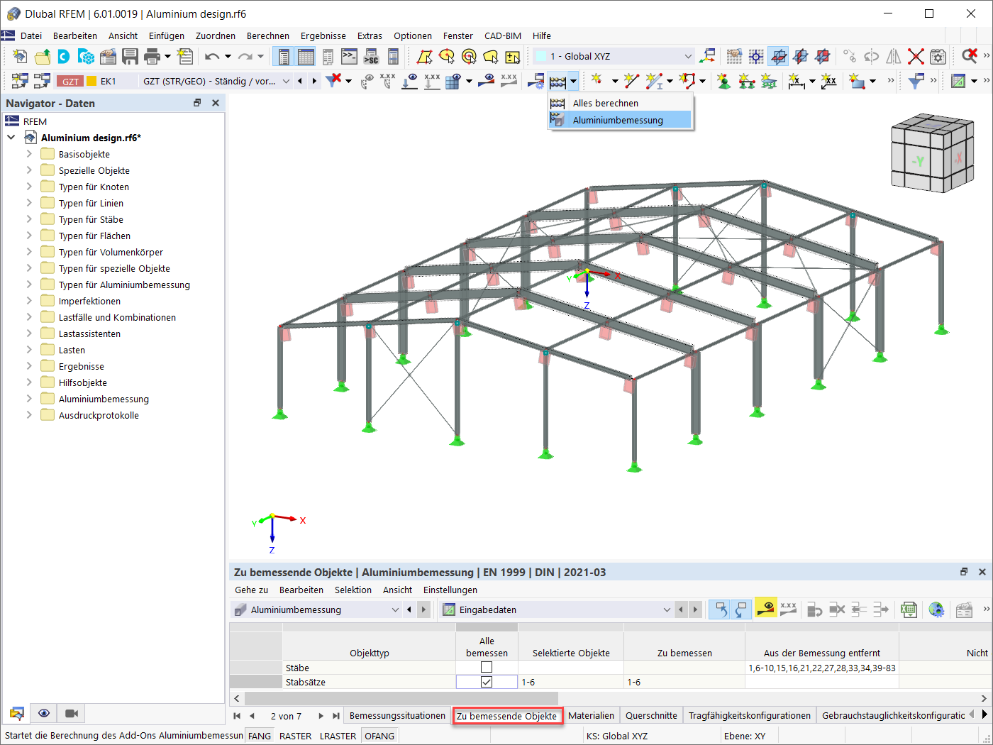Create a new model file
Screen dimensions: 993x745
coord(20,57)
